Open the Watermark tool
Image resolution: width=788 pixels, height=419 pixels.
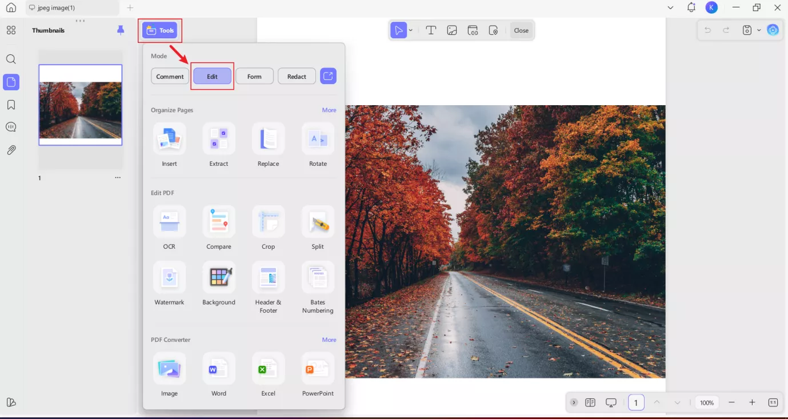click(x=169, y=277)
